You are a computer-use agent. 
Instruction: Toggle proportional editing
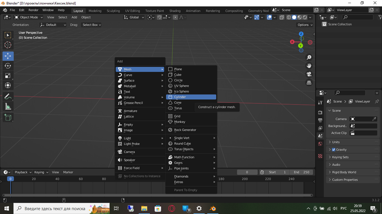[175, 17]
